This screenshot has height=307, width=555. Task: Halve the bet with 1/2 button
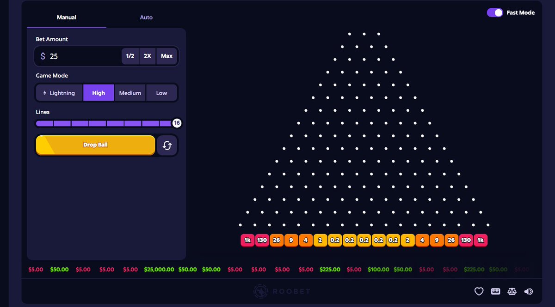point(130,56)
